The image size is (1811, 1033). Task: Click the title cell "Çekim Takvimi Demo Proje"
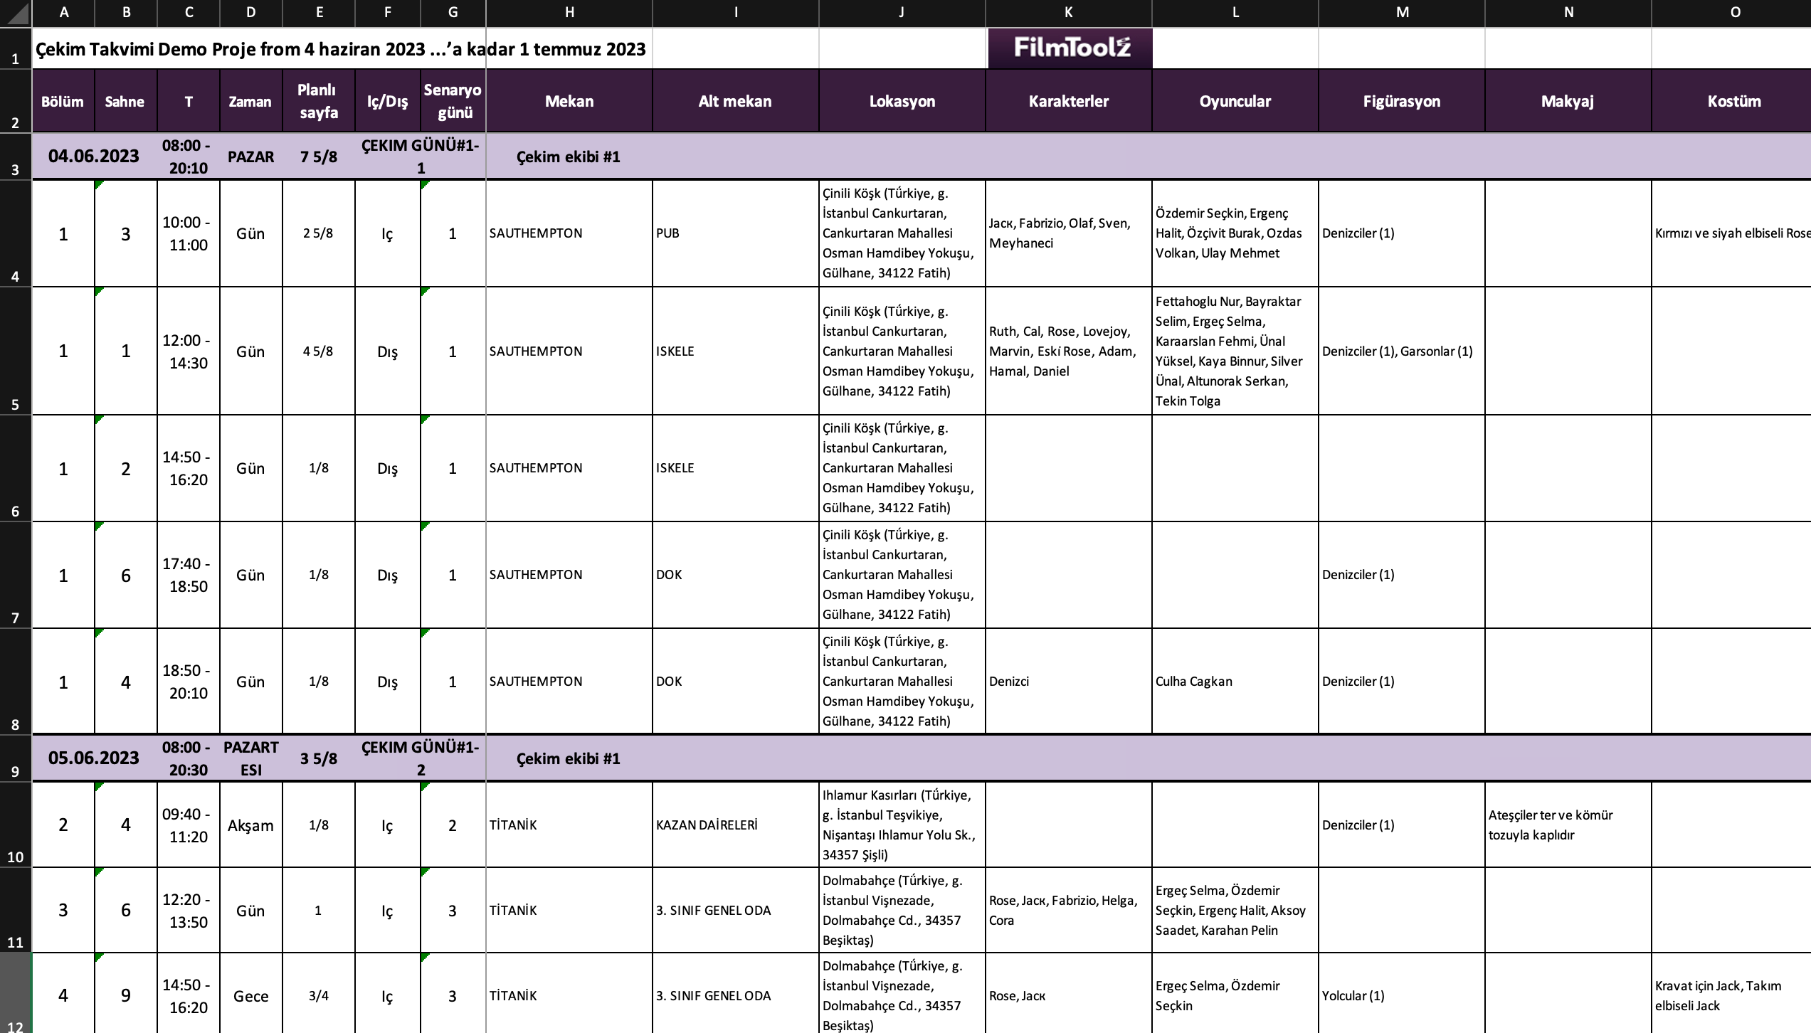341,49
